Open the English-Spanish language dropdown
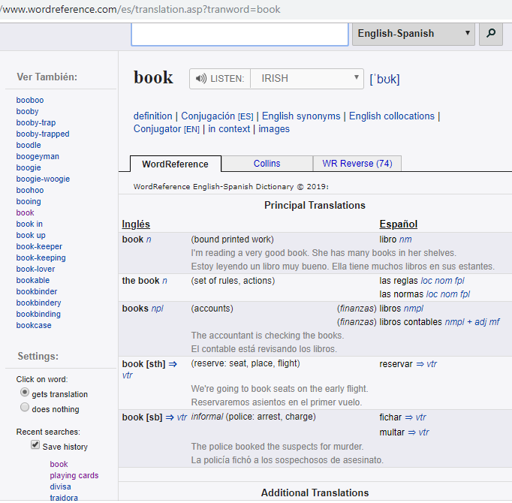512x503 pixels. click(x=413, y=33)
